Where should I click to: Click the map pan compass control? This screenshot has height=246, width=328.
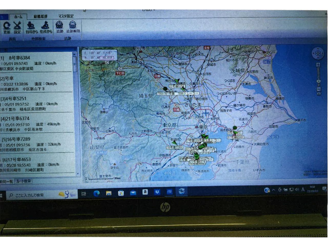coord(317,53)
